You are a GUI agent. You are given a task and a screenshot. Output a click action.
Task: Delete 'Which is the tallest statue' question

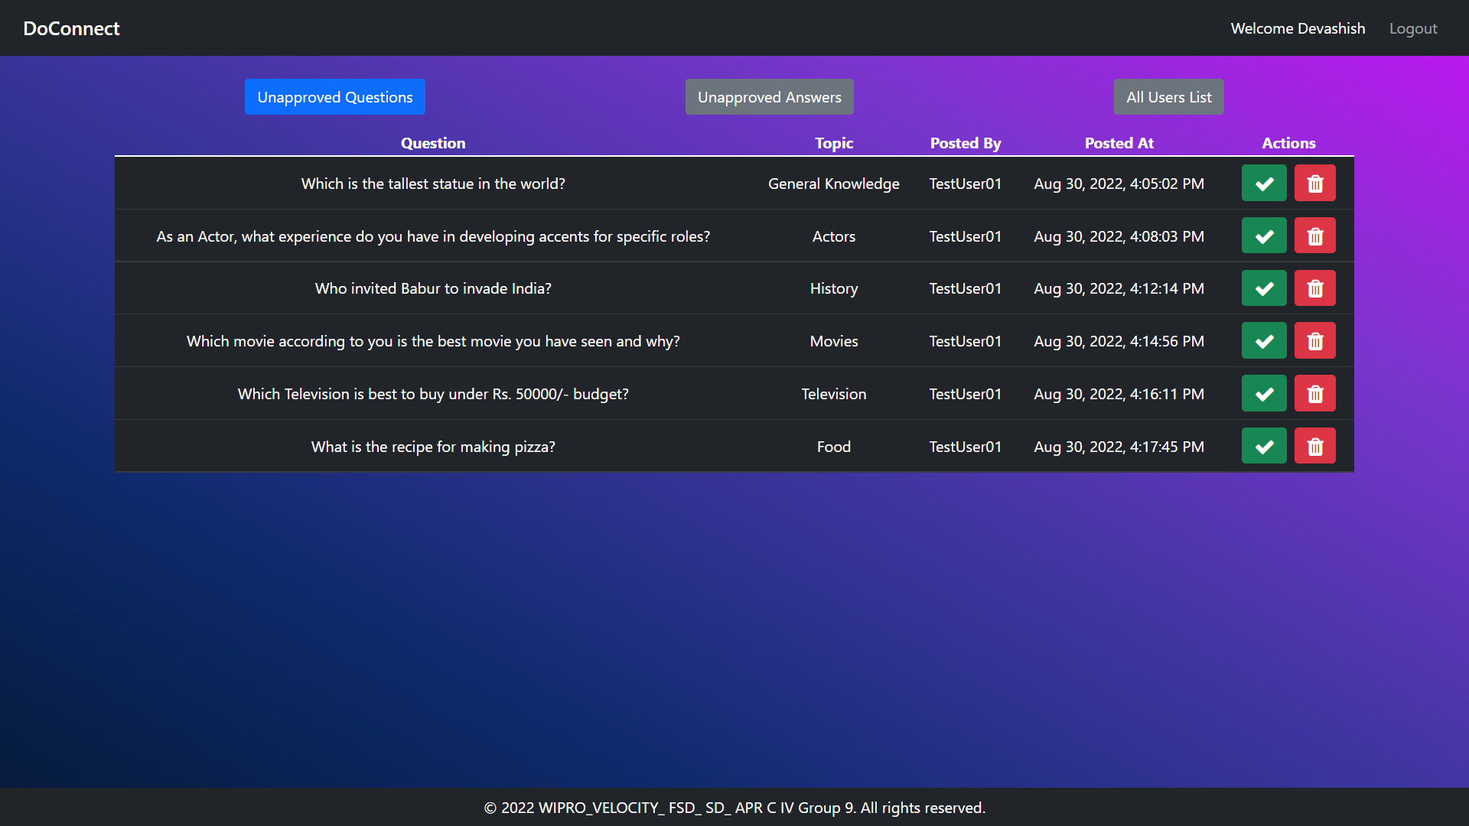(x=1314, y=183)
